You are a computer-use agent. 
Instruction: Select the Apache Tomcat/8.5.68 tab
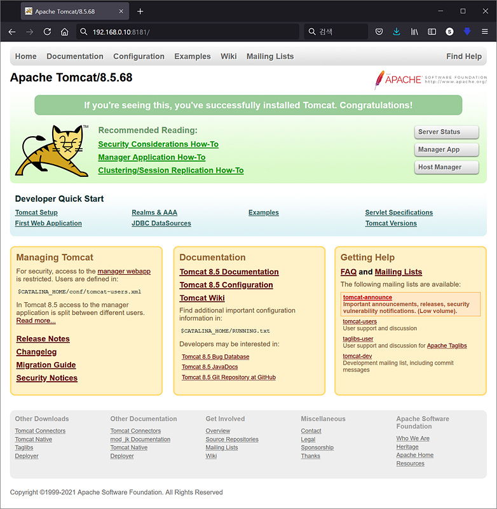coord(75,11)
